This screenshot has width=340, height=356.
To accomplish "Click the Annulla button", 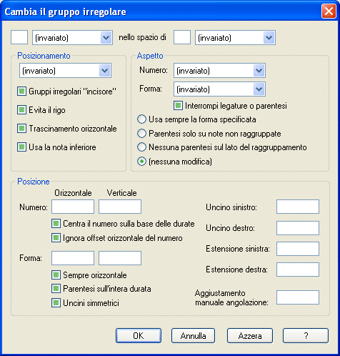I will 193,336.
